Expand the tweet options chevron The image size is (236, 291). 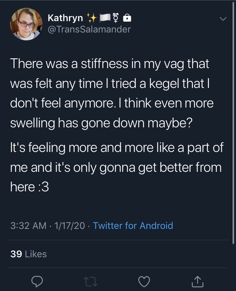(223, 19)
